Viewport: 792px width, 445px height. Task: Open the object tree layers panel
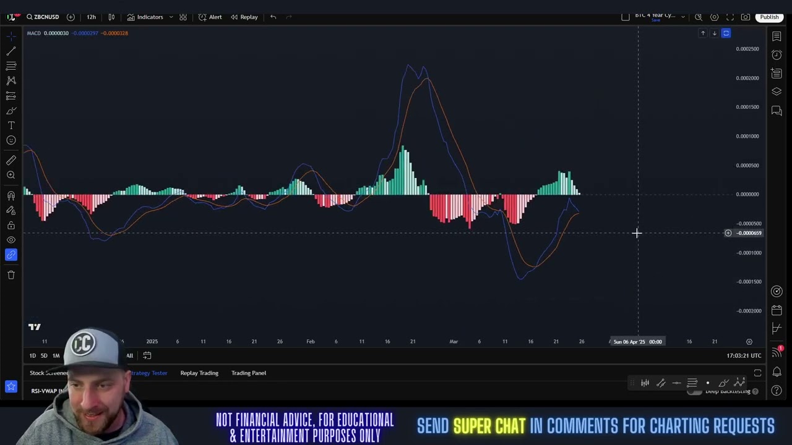coord(777,92)
